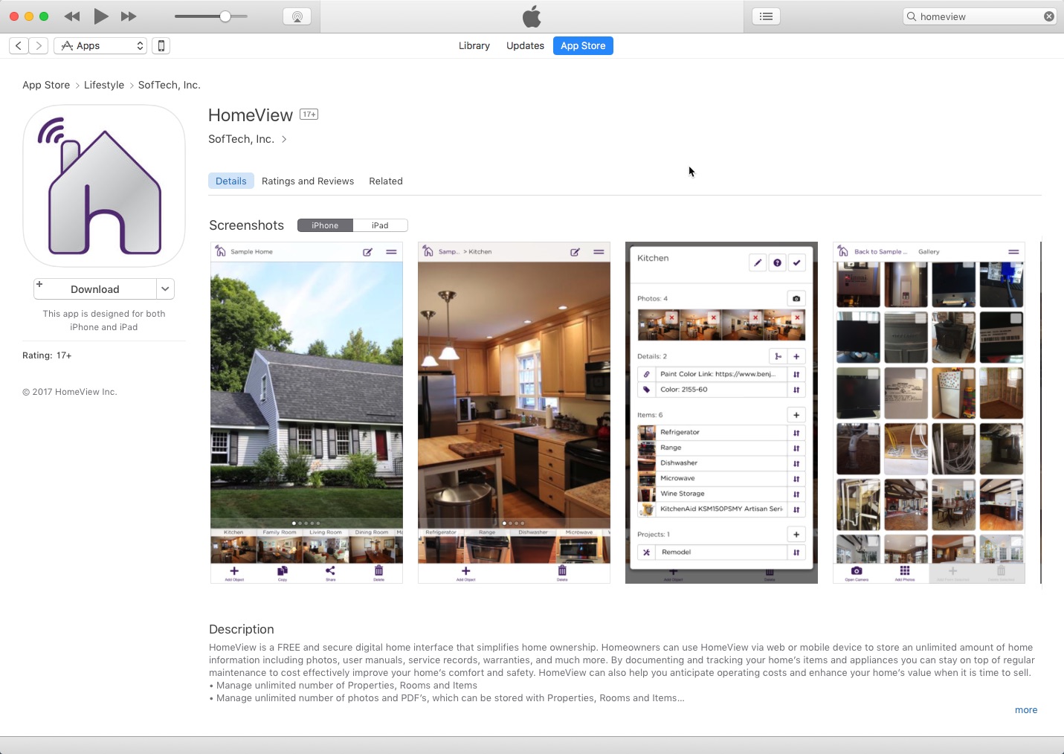Open the Apps media type dropdown

pos(100,46)
